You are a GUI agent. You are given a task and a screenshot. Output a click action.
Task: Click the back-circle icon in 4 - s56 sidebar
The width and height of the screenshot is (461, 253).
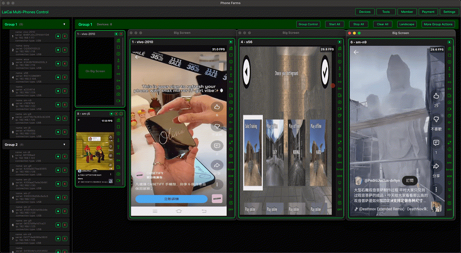coord(340,62)
